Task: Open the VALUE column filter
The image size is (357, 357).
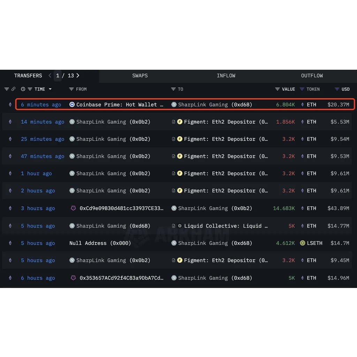Action: click(x=277, y=89)
